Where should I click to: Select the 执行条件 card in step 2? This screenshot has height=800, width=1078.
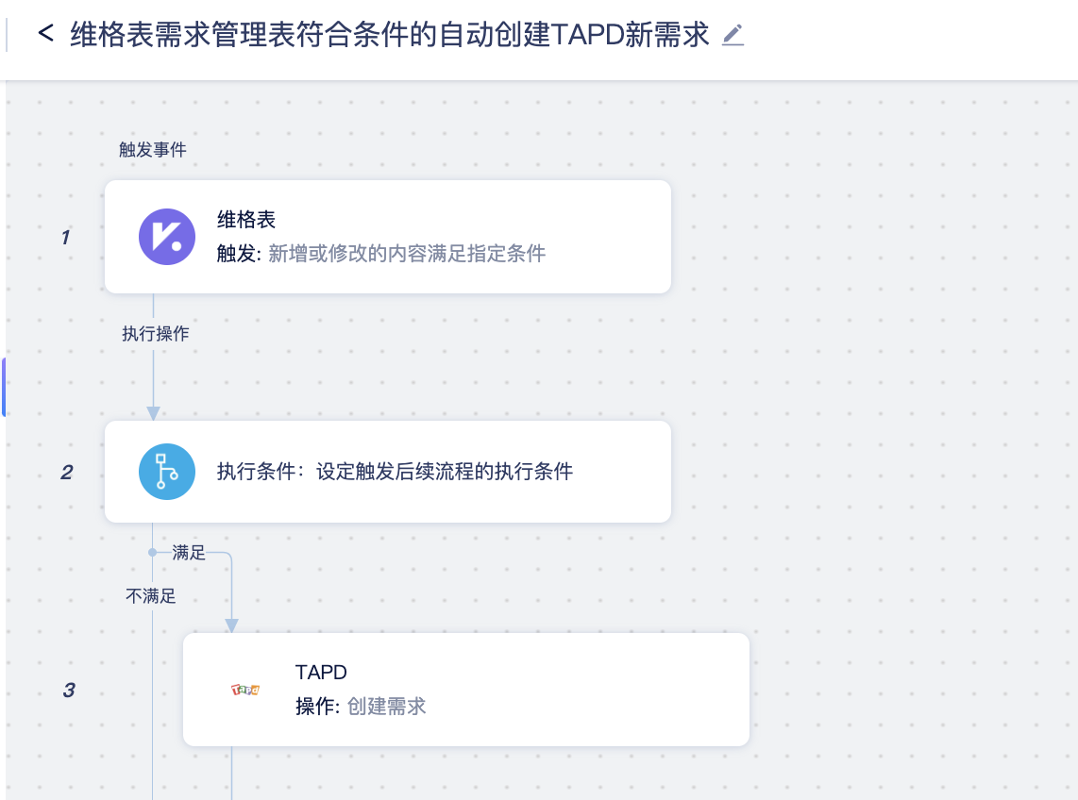387,472
